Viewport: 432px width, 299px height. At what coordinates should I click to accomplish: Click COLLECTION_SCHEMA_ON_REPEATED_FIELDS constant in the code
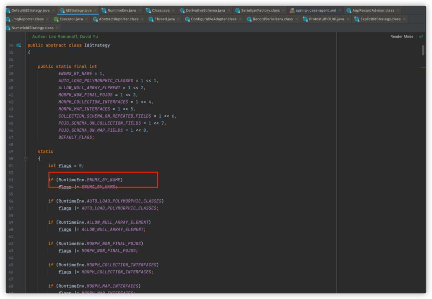pyautogui.click(x=105, y=116)
